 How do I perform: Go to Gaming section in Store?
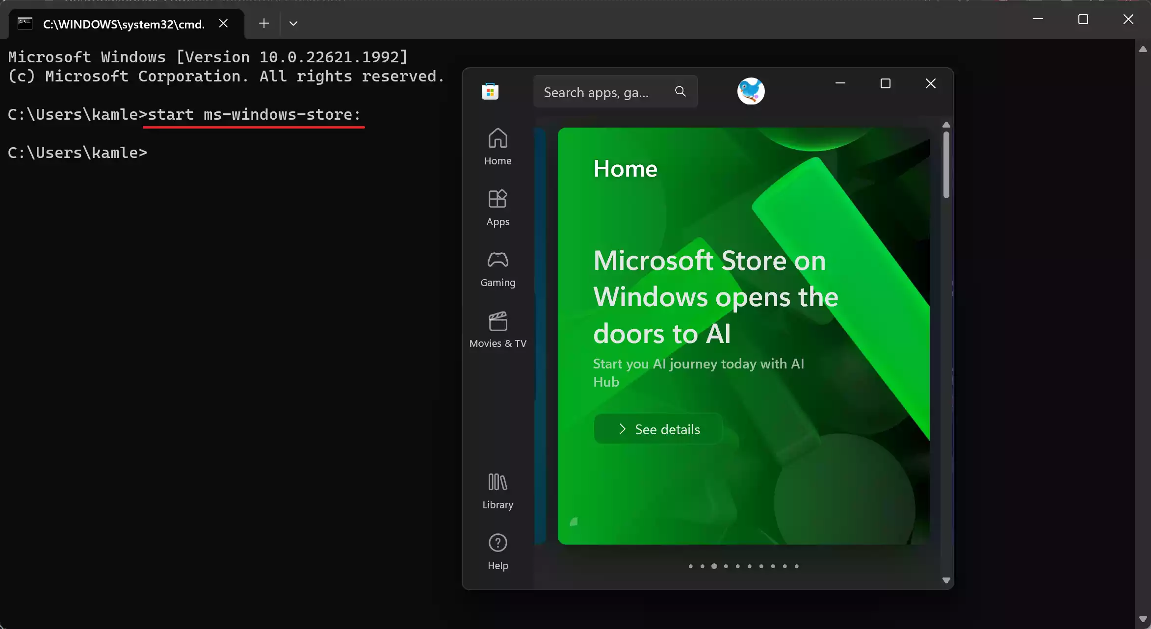(x=497, y=268)
